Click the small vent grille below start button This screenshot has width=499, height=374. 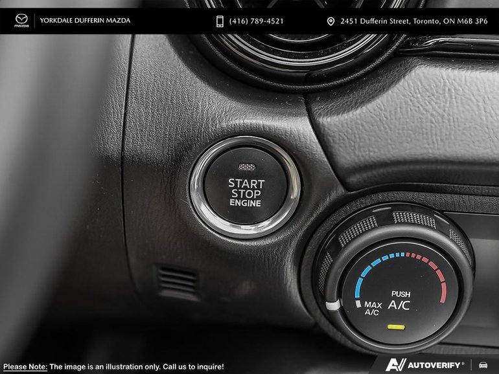(x=178, y=283)
